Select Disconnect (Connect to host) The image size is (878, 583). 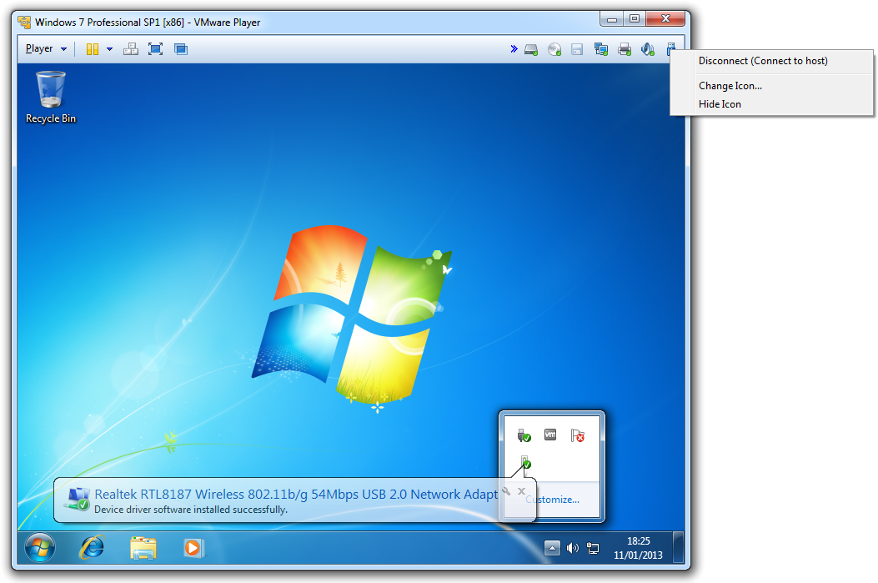coord(763,61)
